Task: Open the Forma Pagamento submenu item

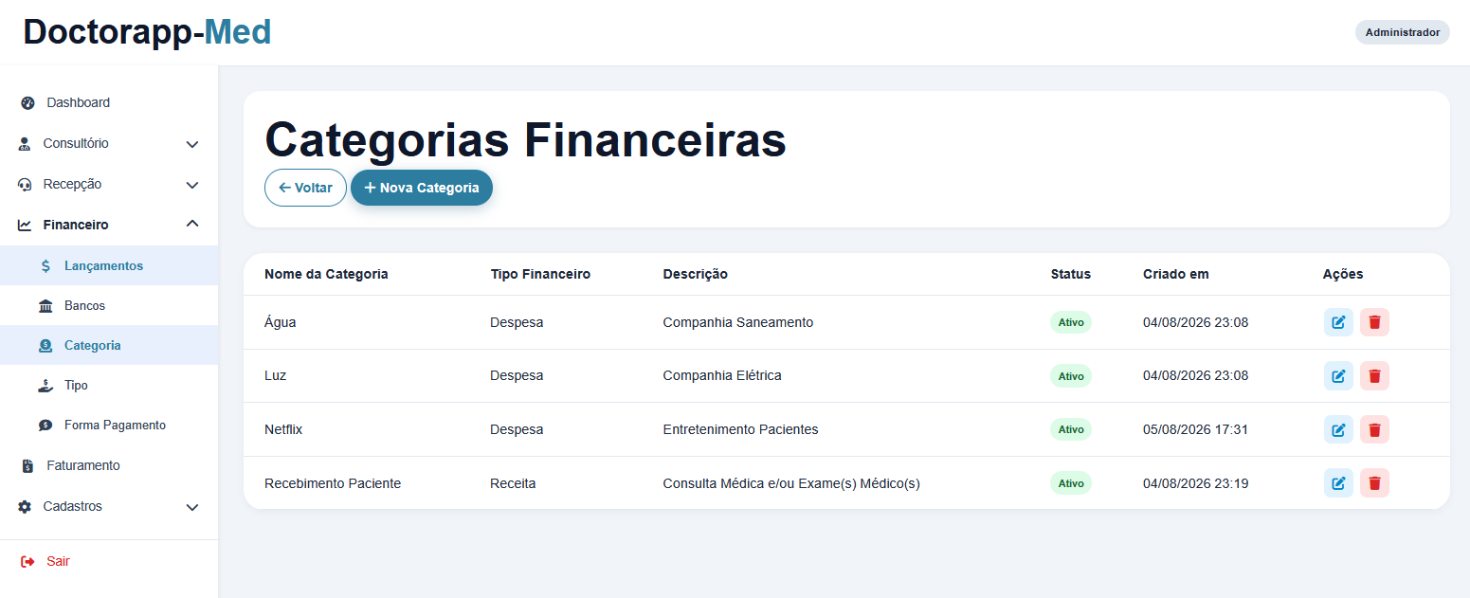Action: click(109, 426)
